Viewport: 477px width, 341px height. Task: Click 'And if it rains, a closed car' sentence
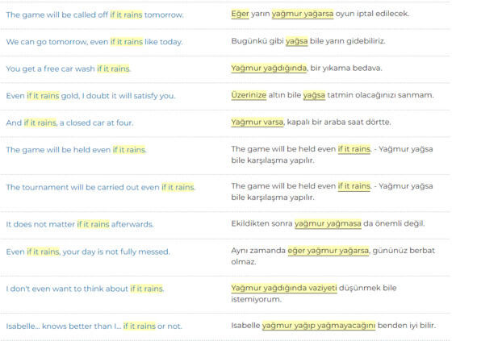[69, 123]
